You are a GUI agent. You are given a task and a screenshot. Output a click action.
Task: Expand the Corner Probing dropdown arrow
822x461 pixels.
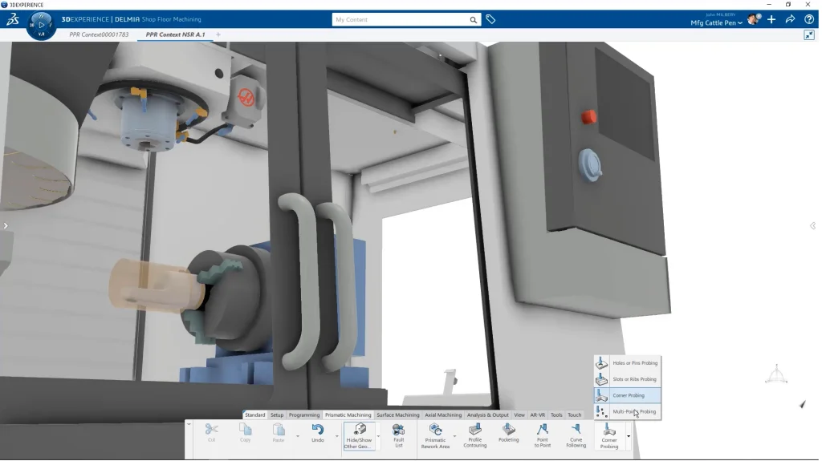[x=629, y=436]
